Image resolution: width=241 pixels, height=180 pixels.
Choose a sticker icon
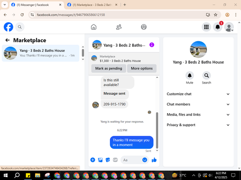coord(108,160)
